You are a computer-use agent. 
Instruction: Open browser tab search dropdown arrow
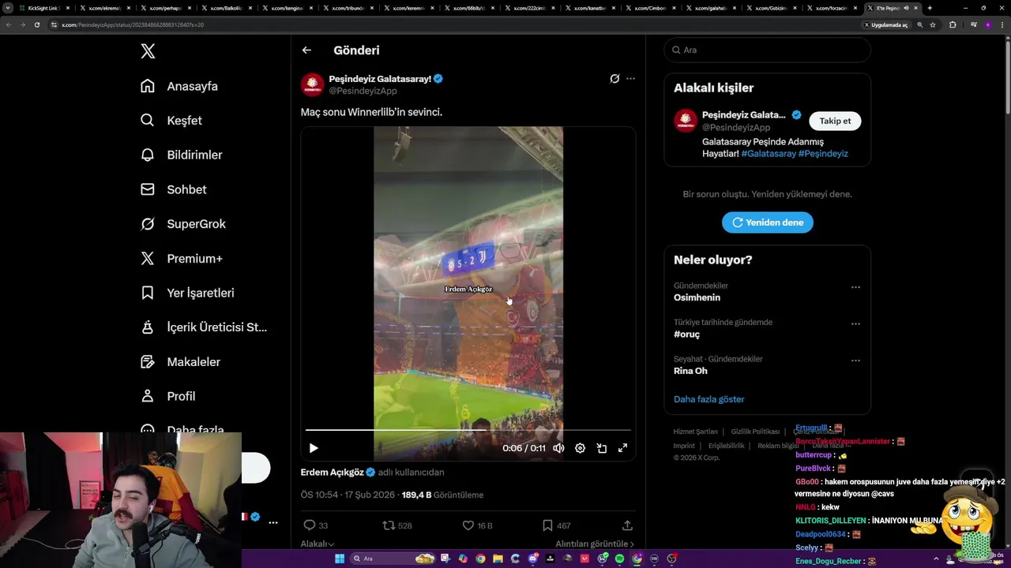click(8, 8)
